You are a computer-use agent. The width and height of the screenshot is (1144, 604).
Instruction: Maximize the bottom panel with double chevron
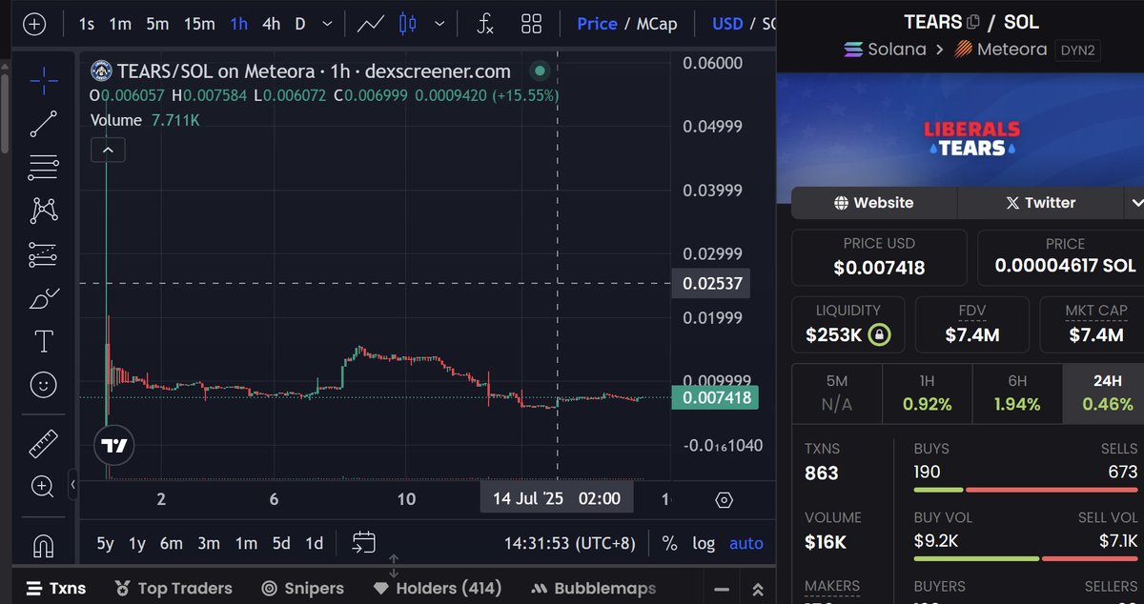pyautogui.click(x=758, y=589)
